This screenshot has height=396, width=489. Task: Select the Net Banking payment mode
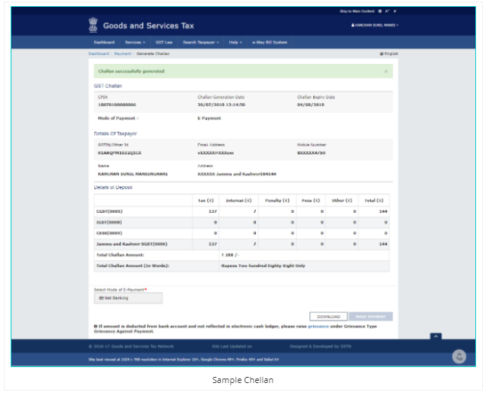point(129,298)
